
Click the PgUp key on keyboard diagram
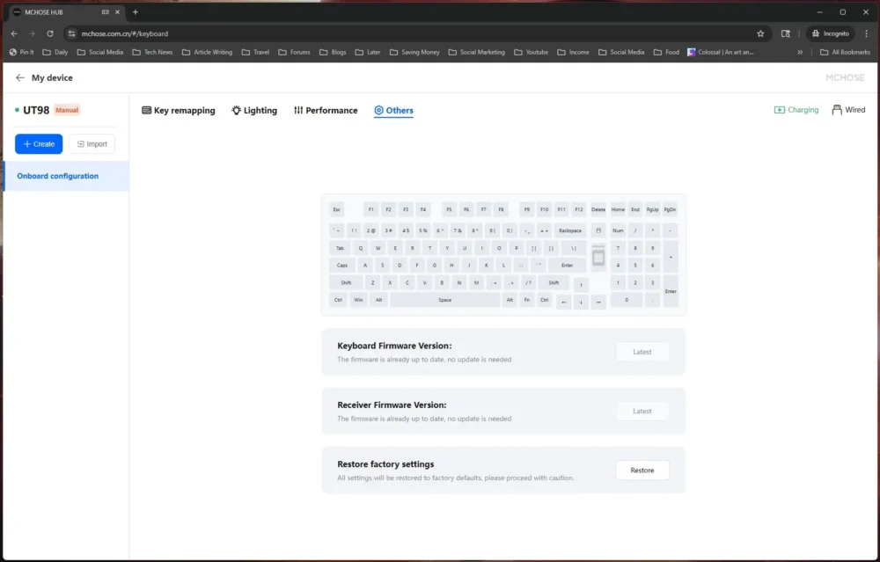pos(652,210)
